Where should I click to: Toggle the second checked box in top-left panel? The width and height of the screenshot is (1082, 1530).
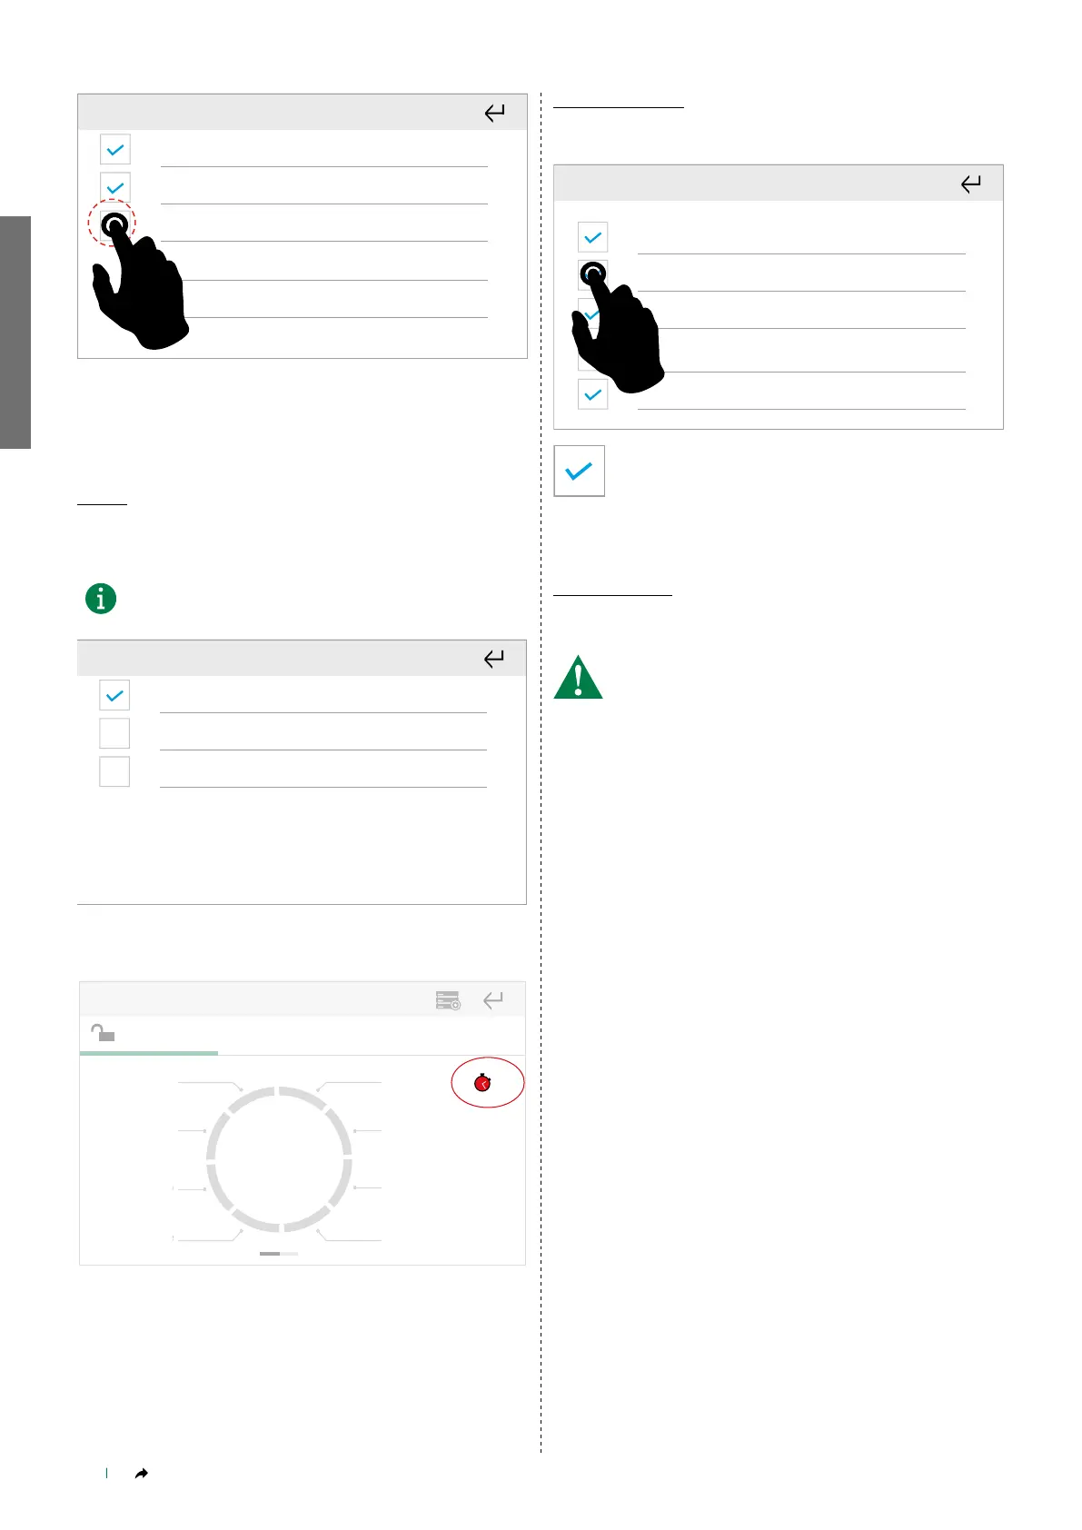coord(115,187)
